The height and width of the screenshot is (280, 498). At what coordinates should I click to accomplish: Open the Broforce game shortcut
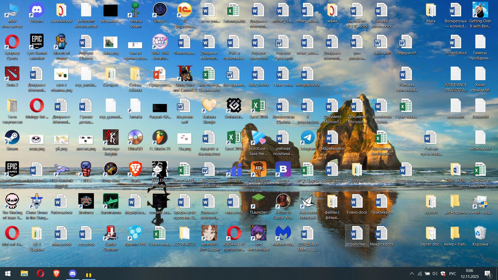[x=86, y=204]
